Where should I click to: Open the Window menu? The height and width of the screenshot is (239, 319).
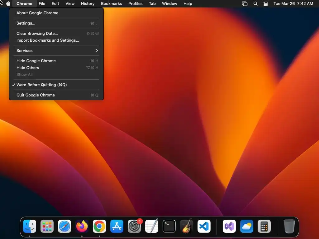[x=169, y=4]
